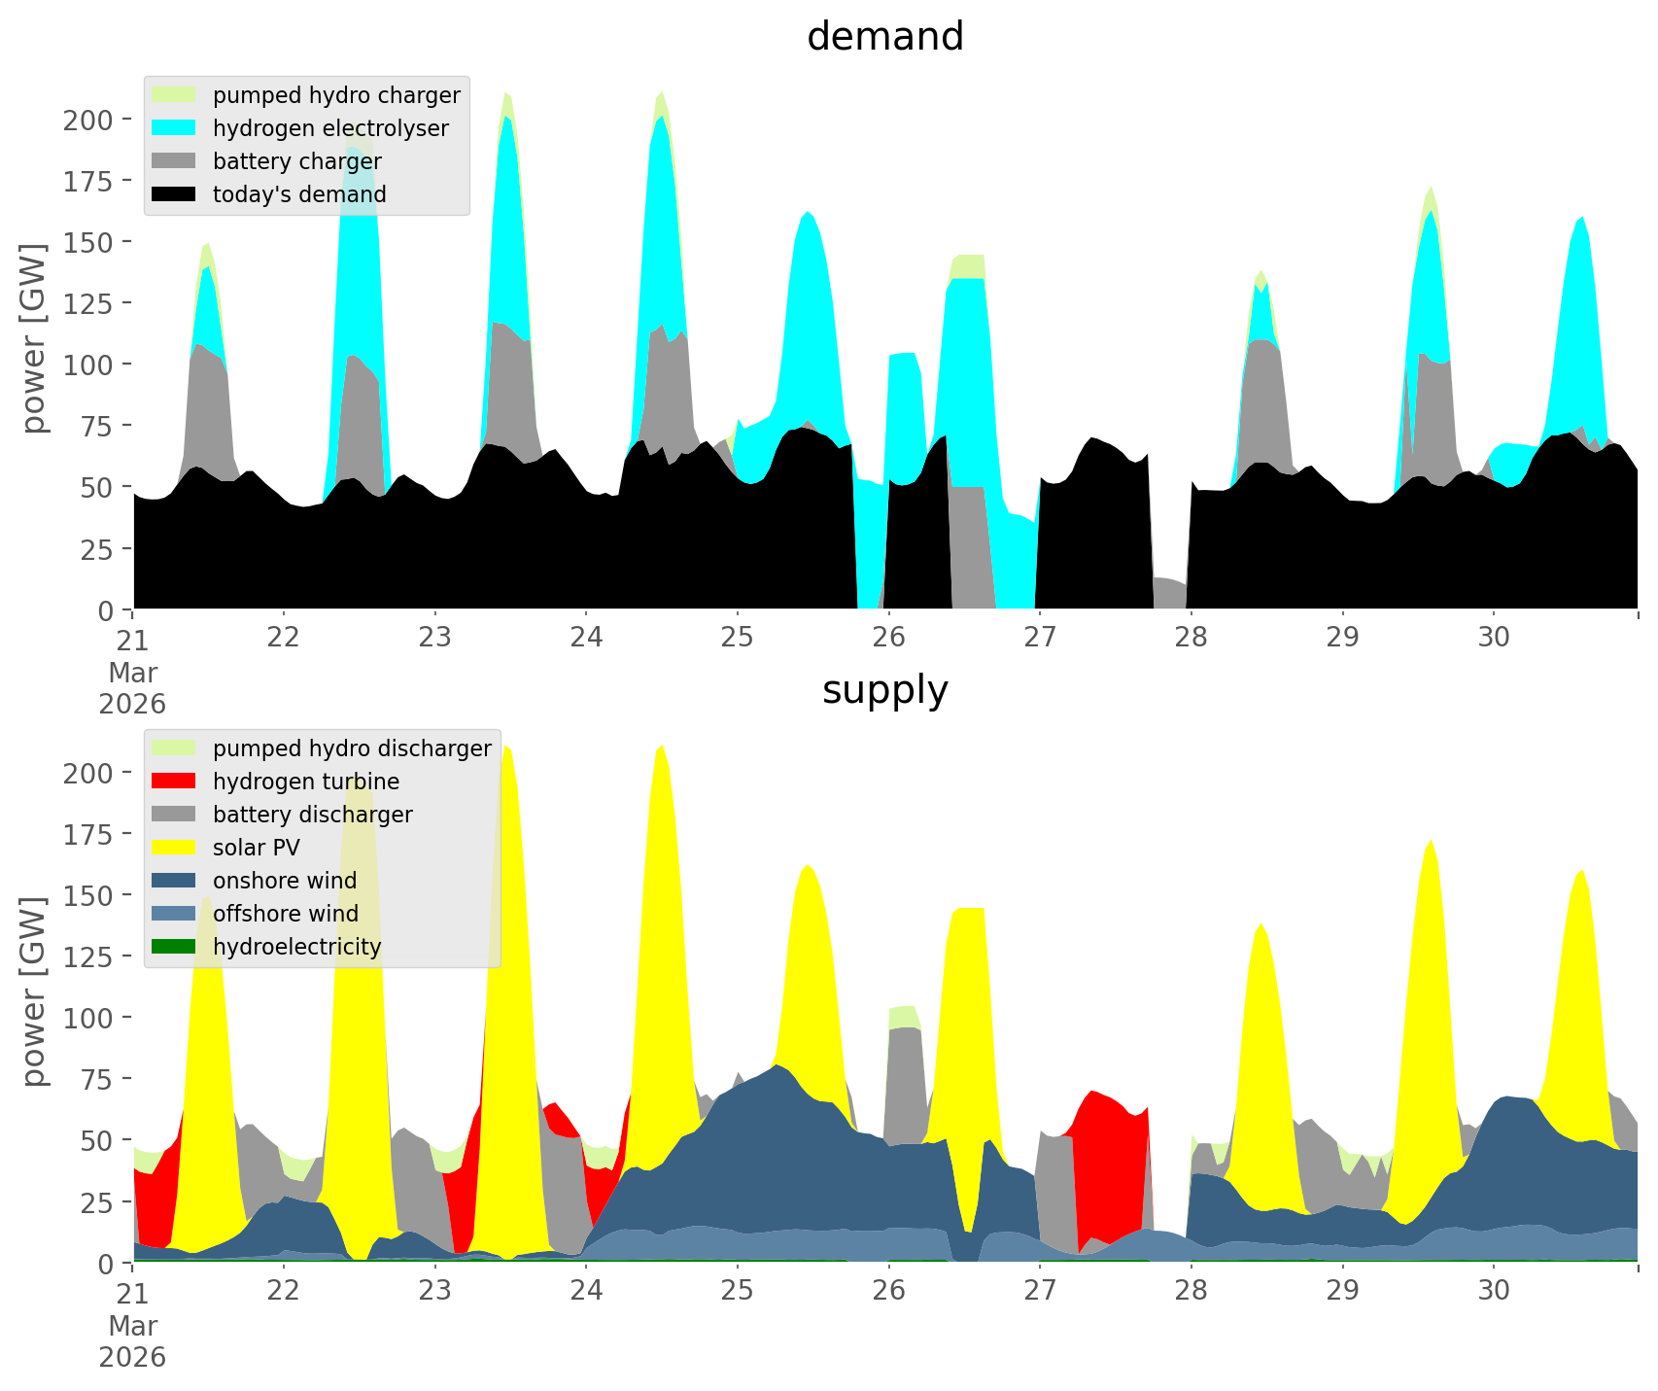
Task: Select the pumped hydro discharger legend label
Action: [352, 748]
